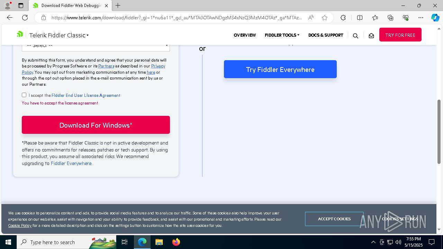Open network status tray icon
Viewport: 443px width, 249px height.
pos(390,242)
